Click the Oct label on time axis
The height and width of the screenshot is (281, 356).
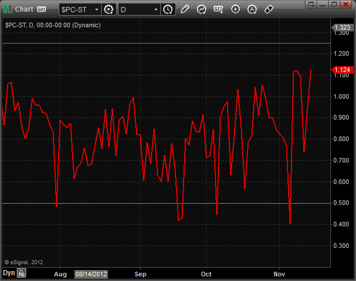(206, 274)
